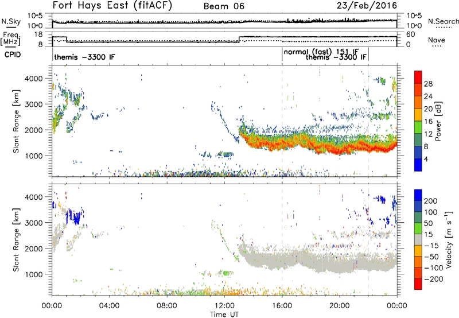Click the "200" tick on Velocity colorbar
This screenshot has width=459, height=318.
[431, 201]
